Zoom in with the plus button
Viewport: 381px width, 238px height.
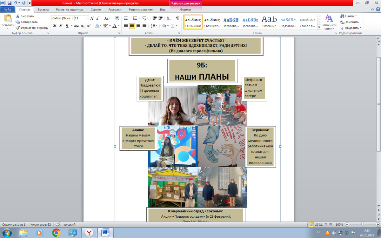coord(378,224)
